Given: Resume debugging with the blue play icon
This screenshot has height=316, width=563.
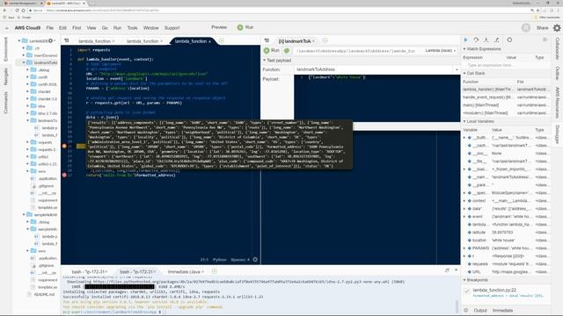Looking at the screenshot, I should click(465, 39).
